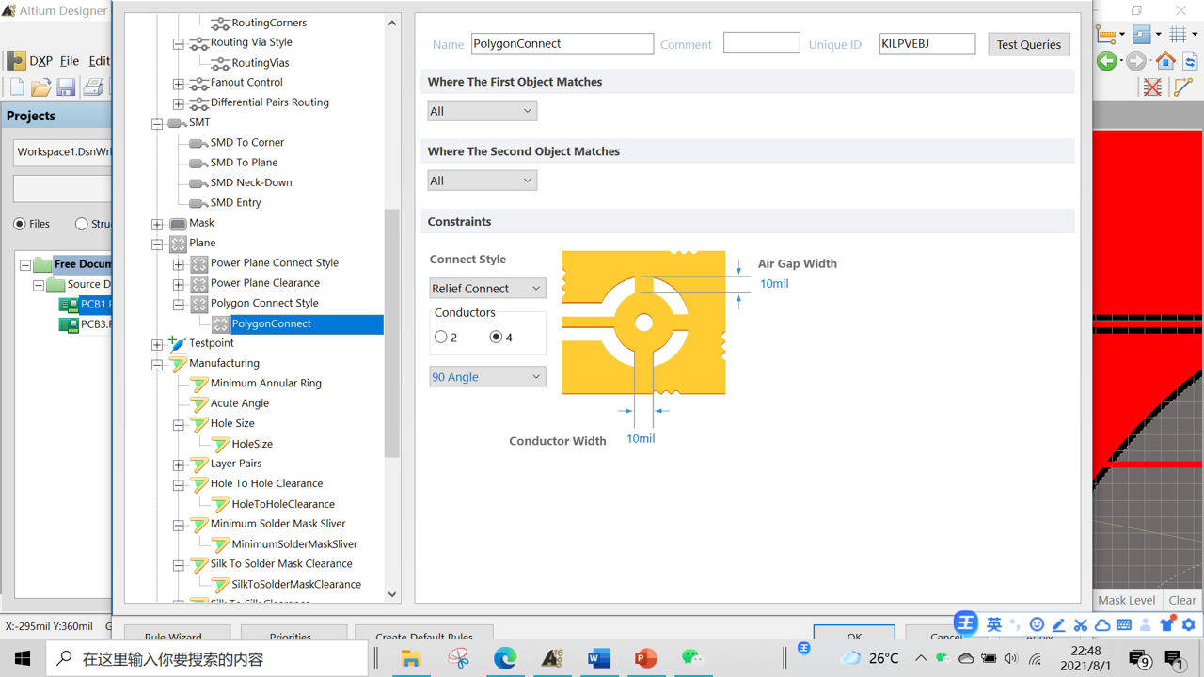Open the Relief Connect style dropdown
This screenshot has height=677, width=1204.
pos(487,288)
